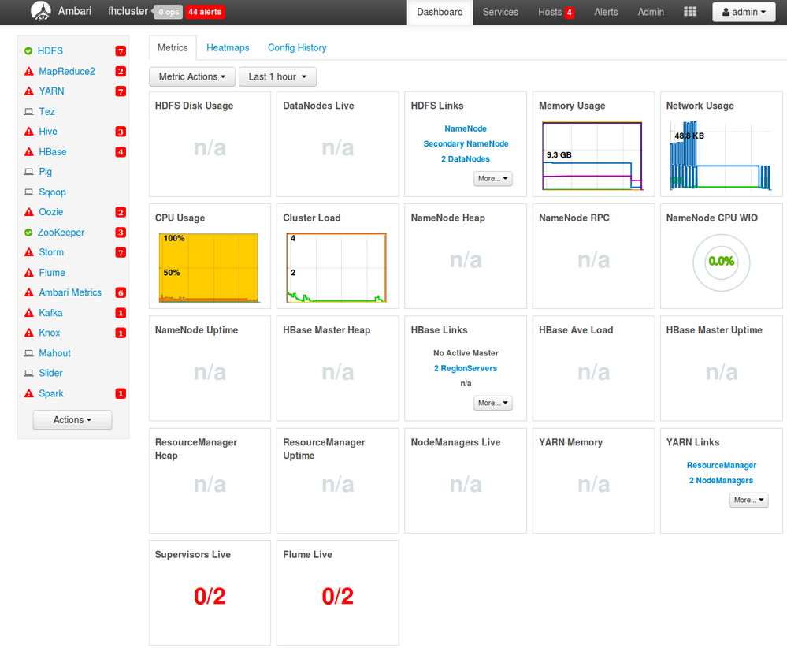Click the Memory Usage graph
The image size is (787, 655).
[x=592, y=156]
